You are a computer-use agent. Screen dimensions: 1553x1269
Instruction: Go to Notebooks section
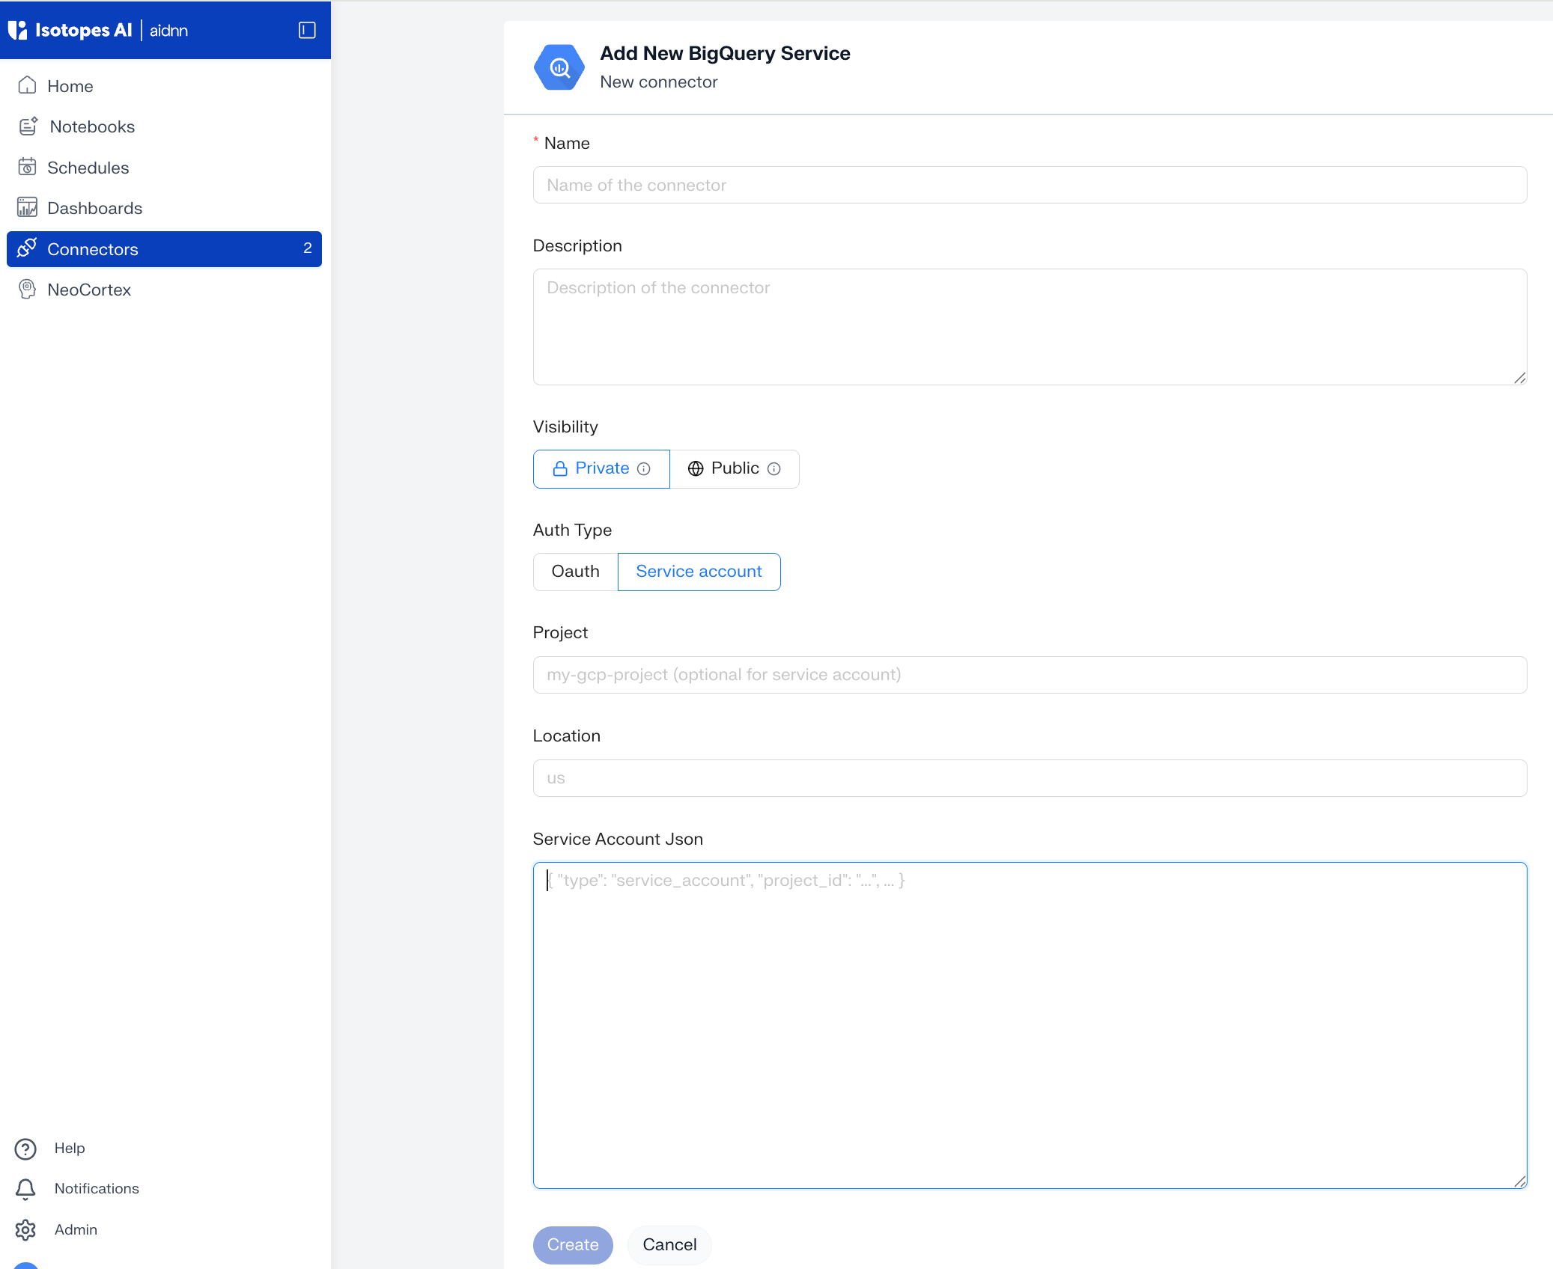pyautogui.click(x=164, y=126)
